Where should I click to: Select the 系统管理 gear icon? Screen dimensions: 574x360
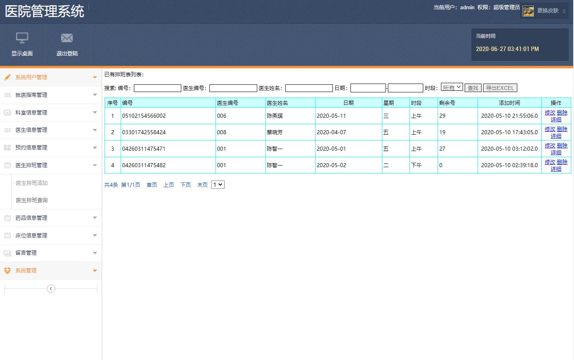tap(7, 270)
